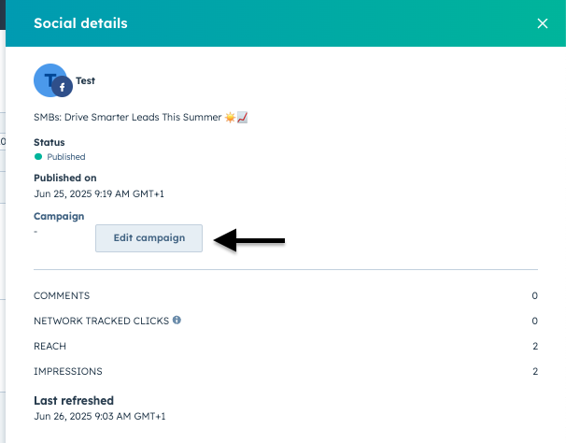Close the Social details panel
Viewport: 566px width, 443px height.
542,23
